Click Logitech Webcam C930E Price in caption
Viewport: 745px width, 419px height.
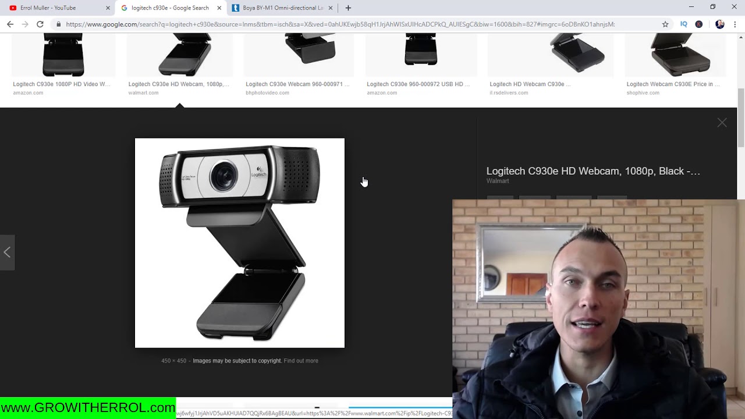click(x=673, y=84)
